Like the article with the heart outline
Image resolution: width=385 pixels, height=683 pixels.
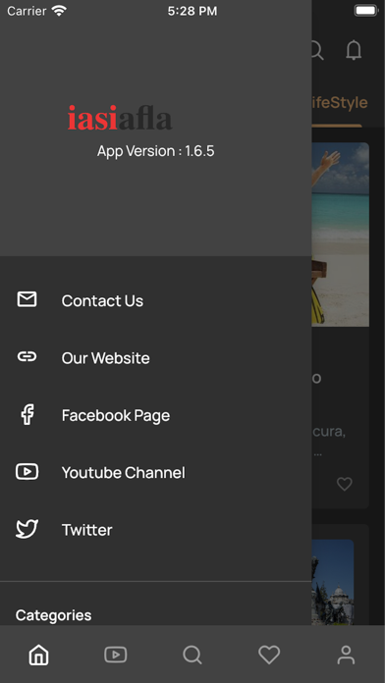tap(345, 484)
